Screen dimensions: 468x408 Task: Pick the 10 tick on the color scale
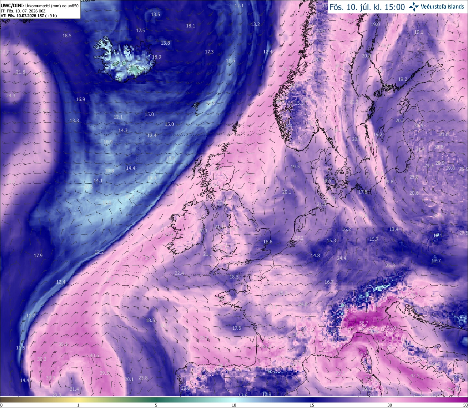(x=234, y=405)
